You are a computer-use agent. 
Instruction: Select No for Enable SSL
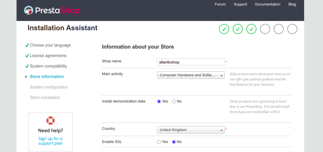pos(174,142)
